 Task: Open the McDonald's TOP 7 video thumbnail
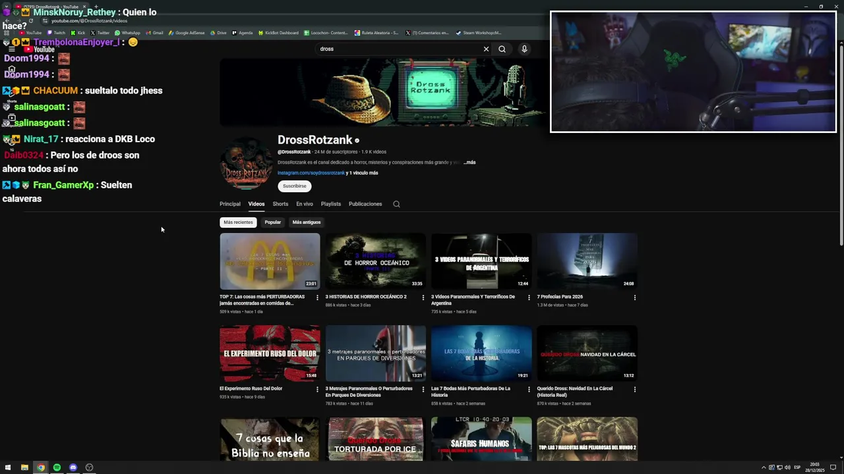pyautogui.click(x=270, y=261)
